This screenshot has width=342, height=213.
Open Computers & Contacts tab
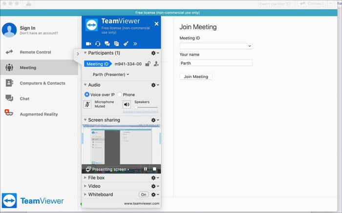39,83
